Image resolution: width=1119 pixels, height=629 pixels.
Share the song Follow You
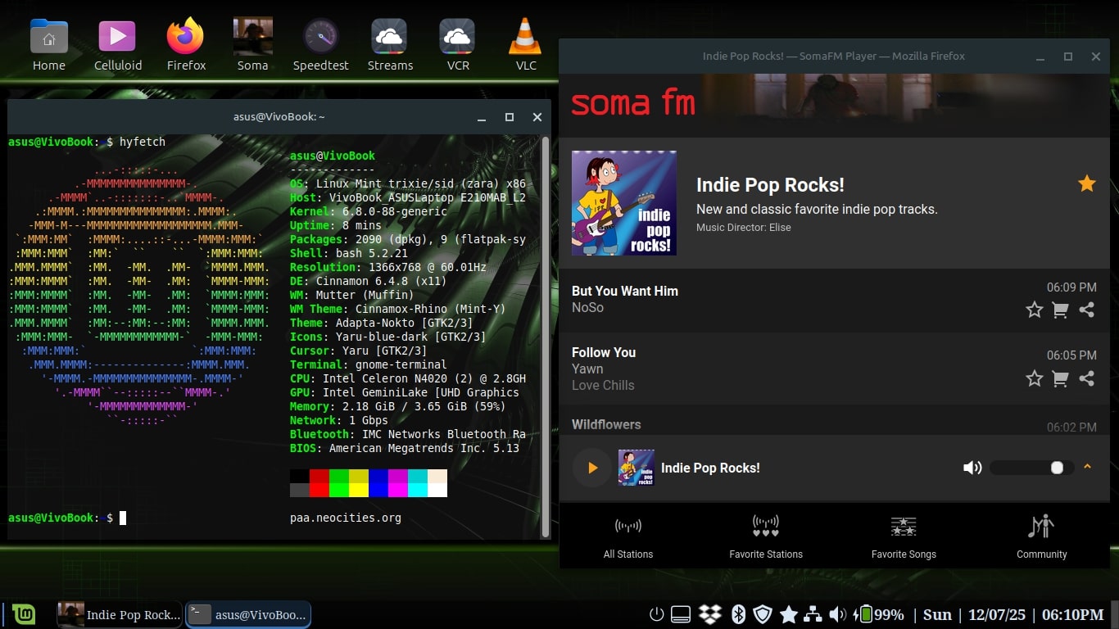[1086, 378]
